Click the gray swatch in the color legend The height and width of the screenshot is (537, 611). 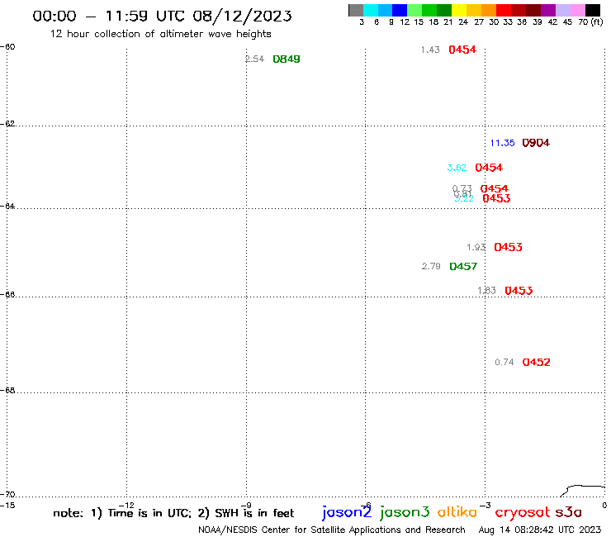pyautogui.click(x=356, y=10)
